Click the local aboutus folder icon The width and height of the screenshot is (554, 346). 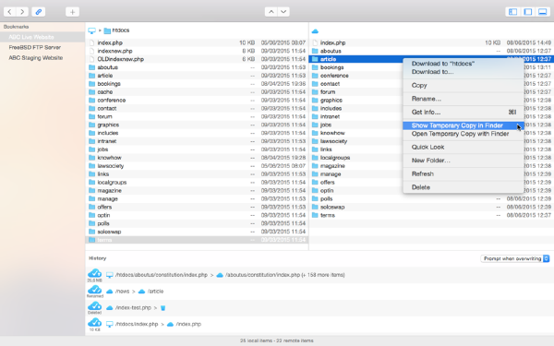pos(91,67)
